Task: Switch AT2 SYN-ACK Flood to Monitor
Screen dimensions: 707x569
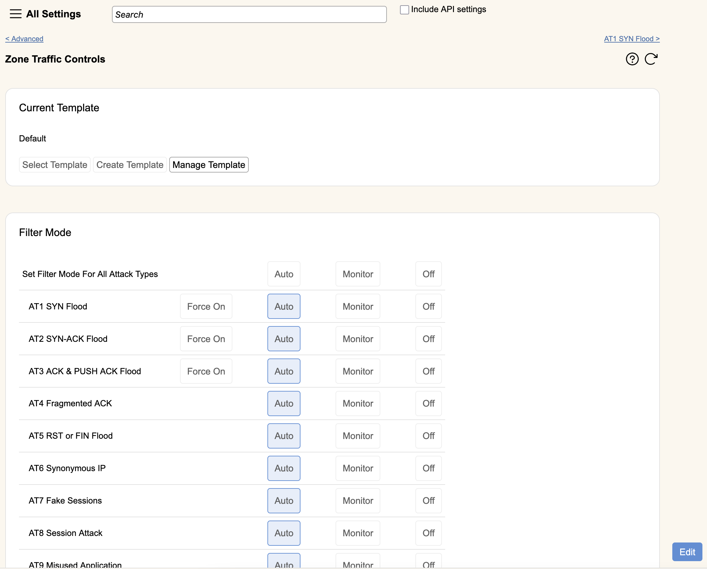Action: [x=358, y=339]
